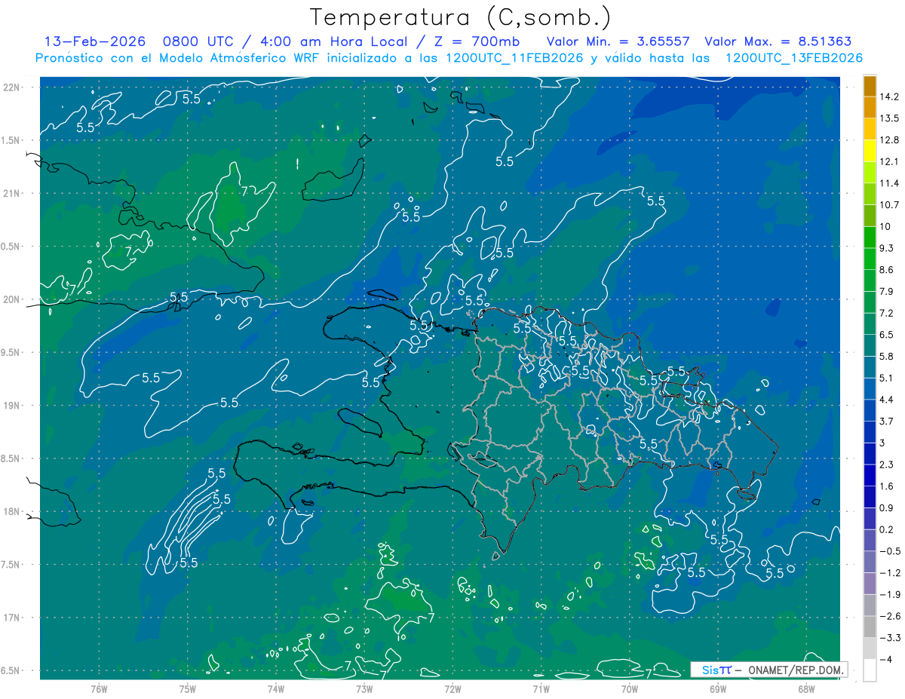
Task: Click the "11.4" color scale value
Action: (x=890, y=183)
